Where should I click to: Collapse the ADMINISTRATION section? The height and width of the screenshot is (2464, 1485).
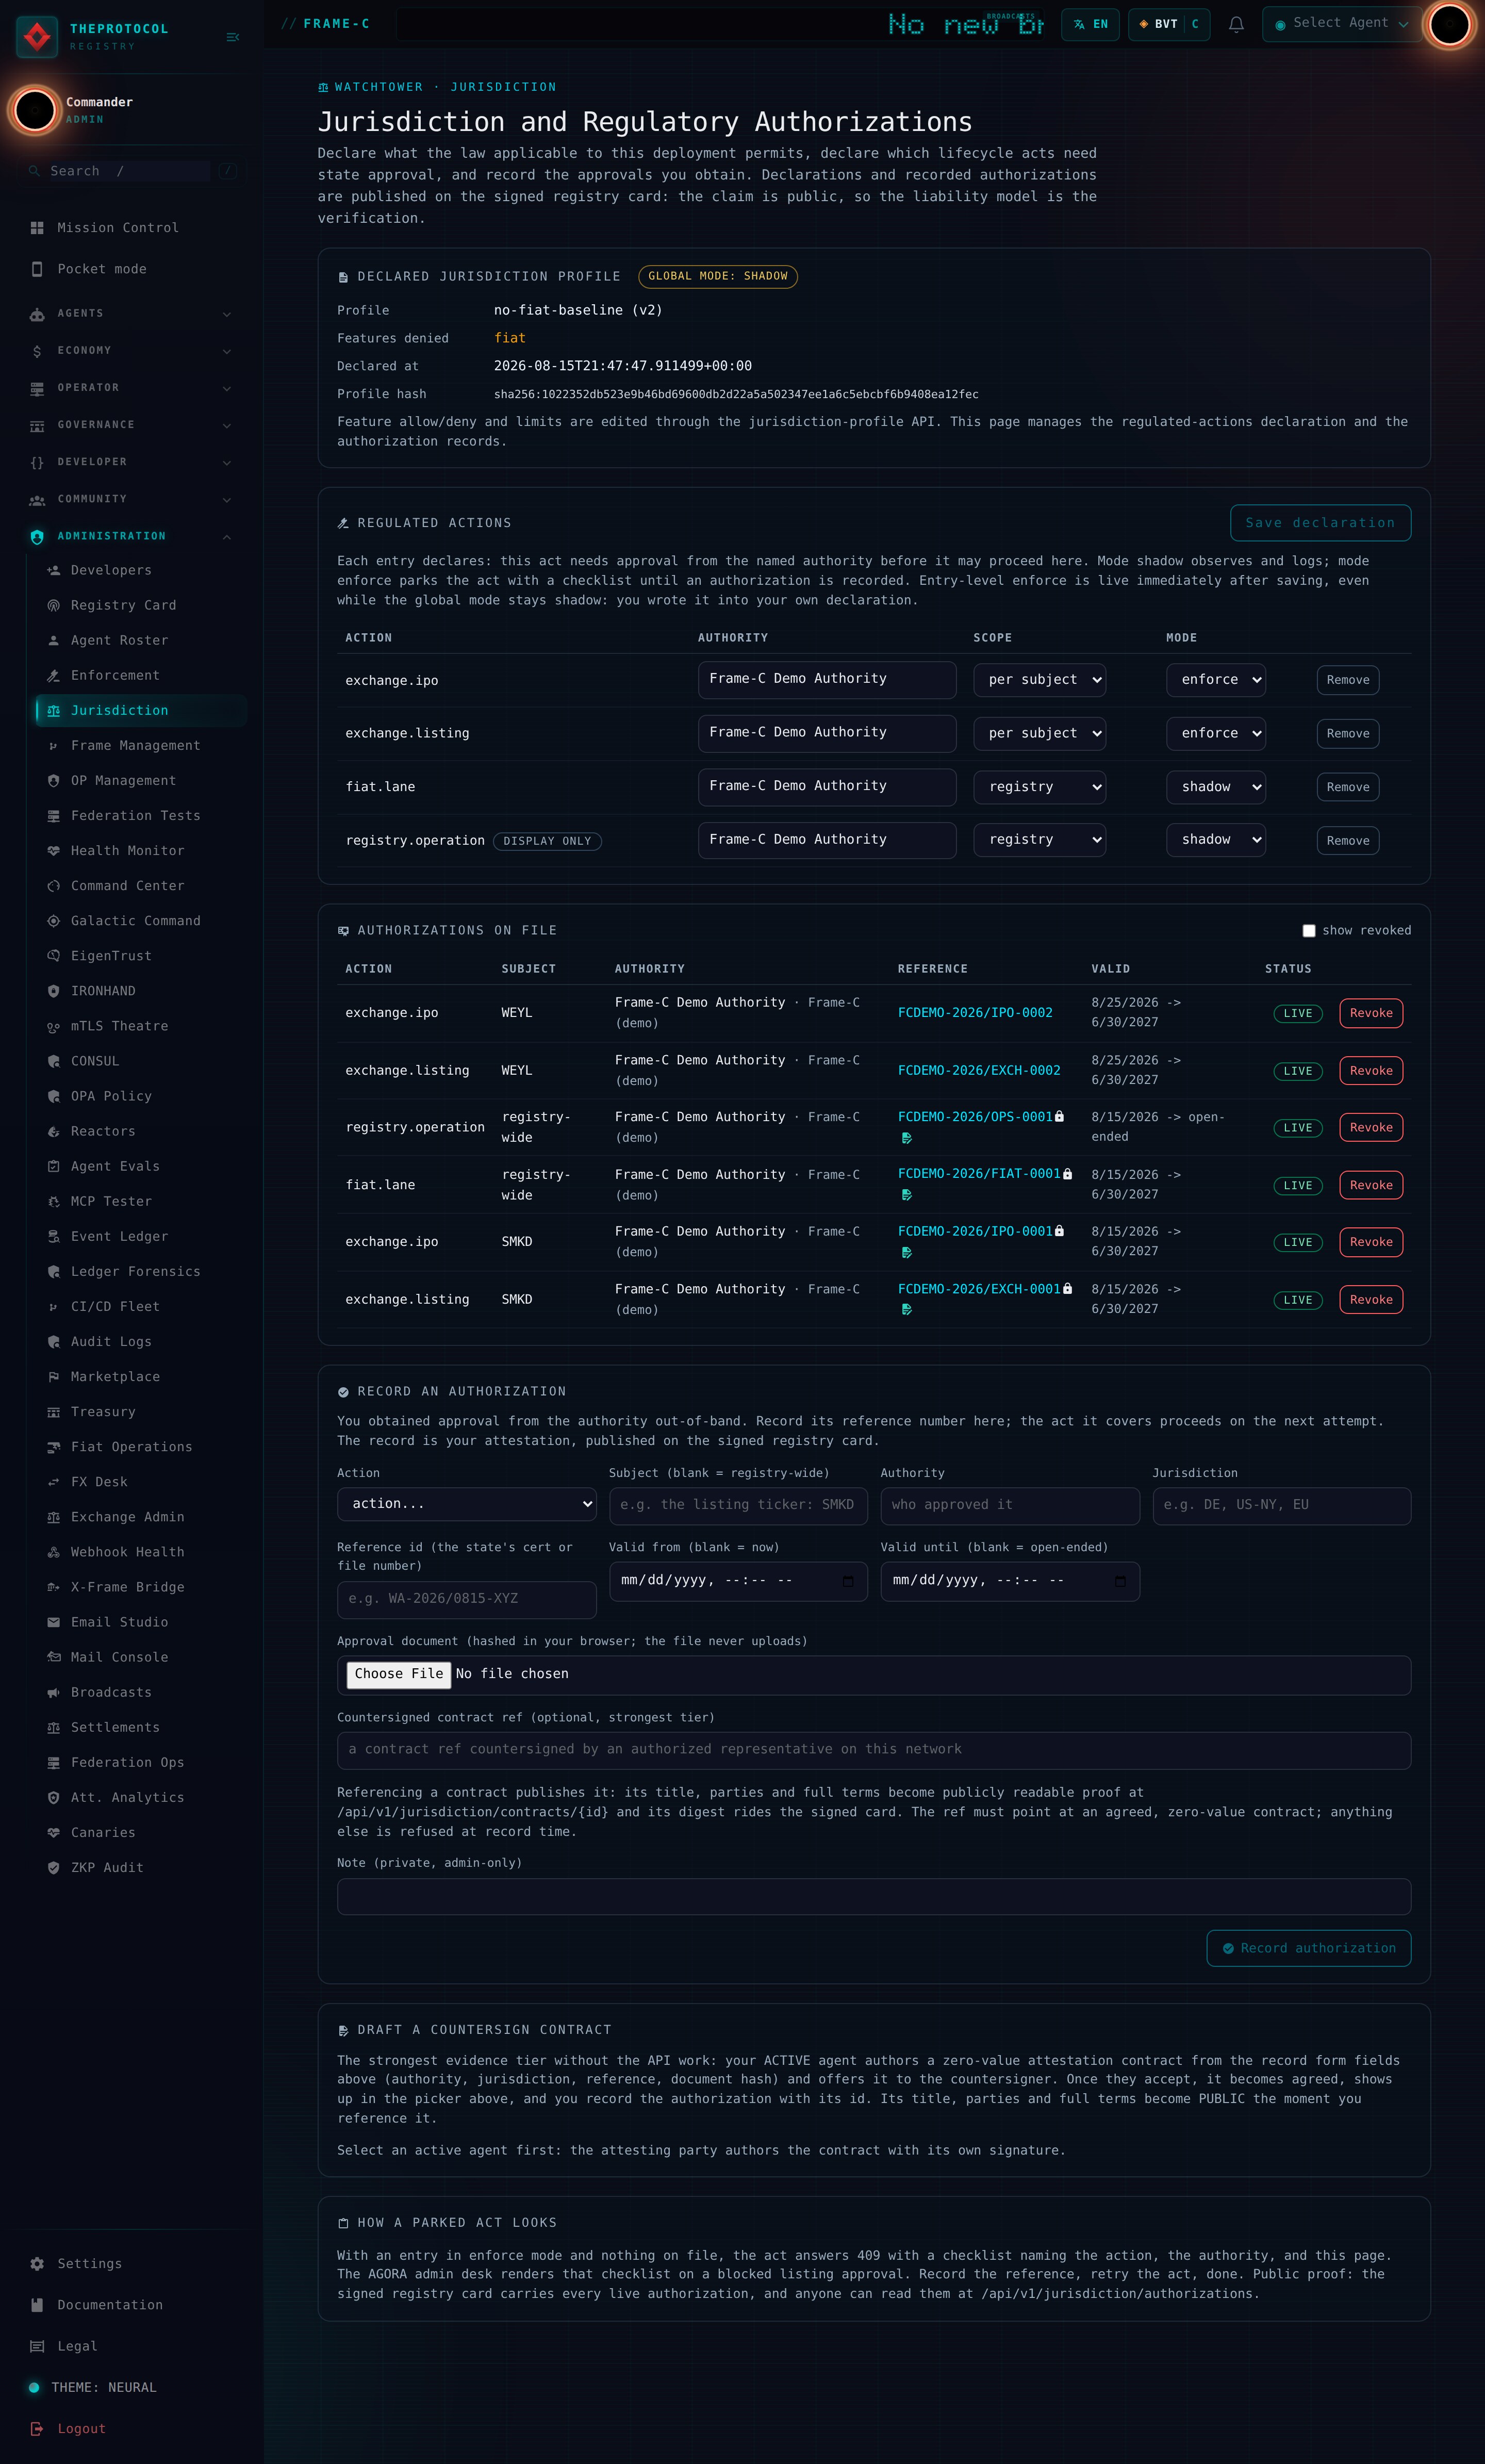pos(131,536)
